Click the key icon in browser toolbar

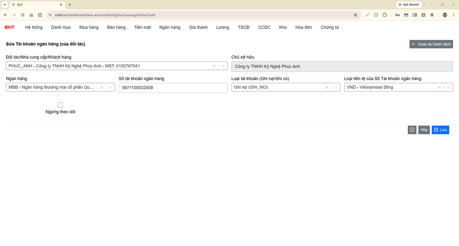pos(397,15)
